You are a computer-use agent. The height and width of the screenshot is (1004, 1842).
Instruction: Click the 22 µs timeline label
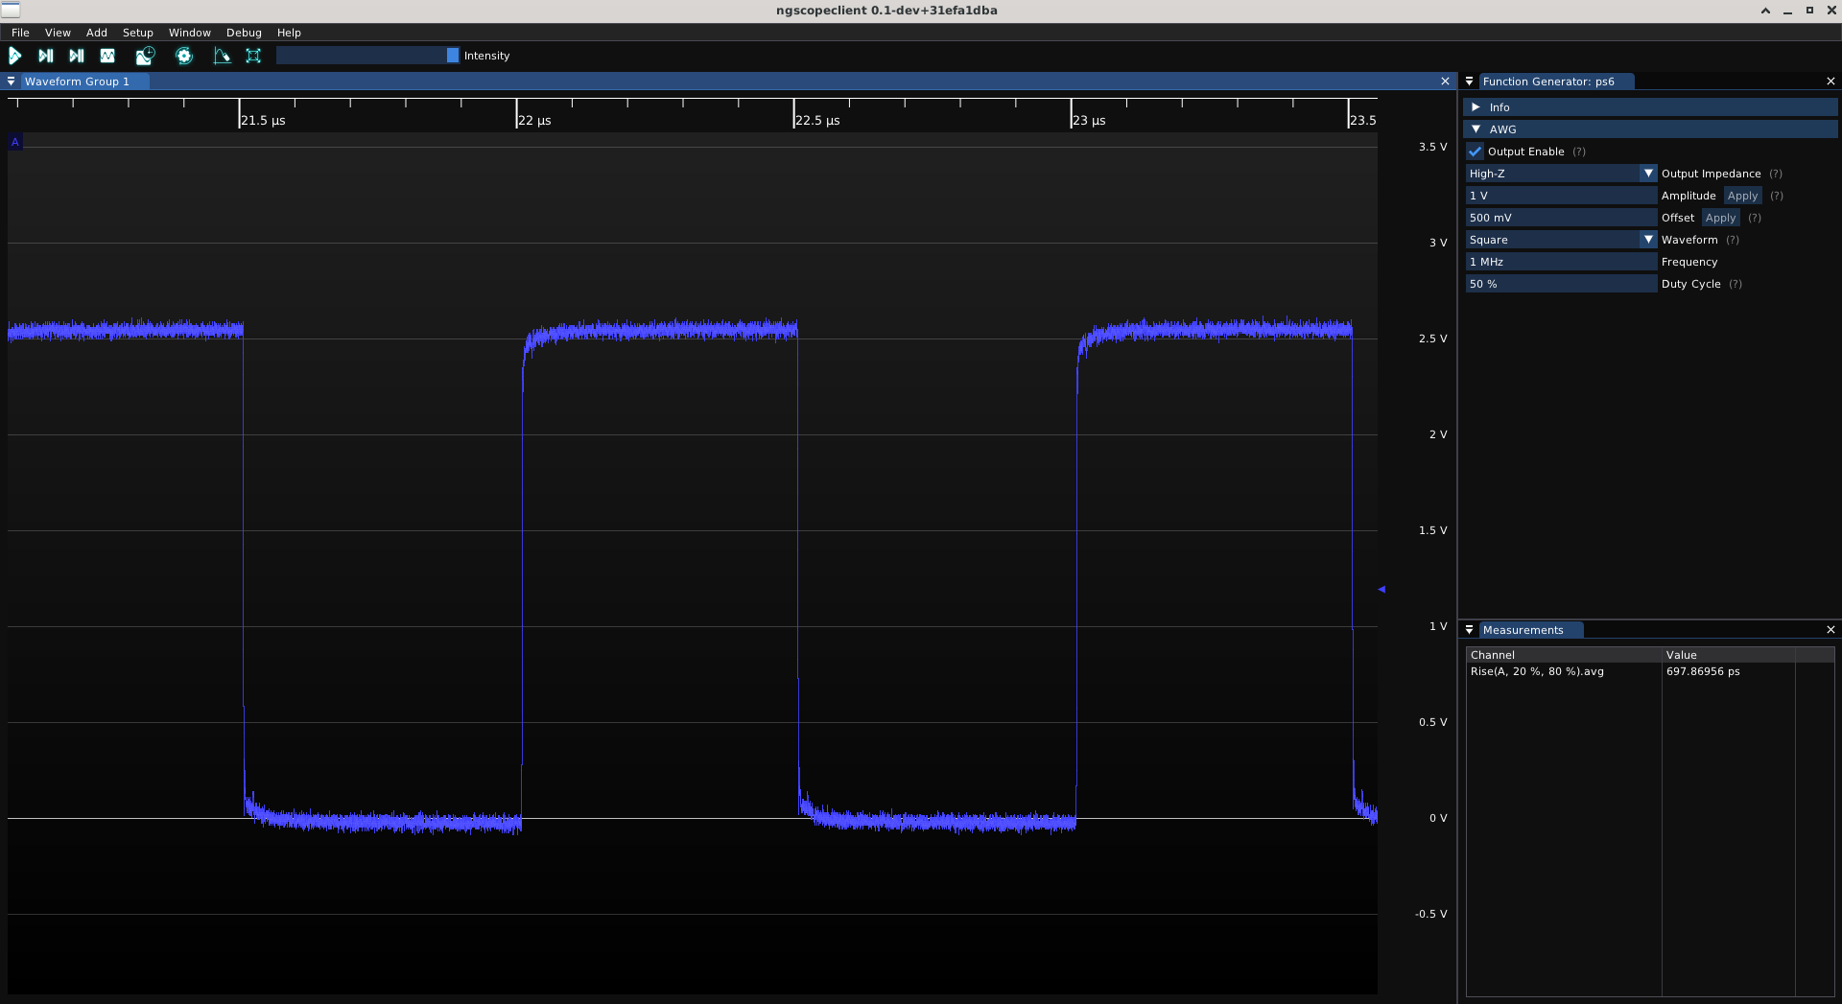click(x=534, y=121)
